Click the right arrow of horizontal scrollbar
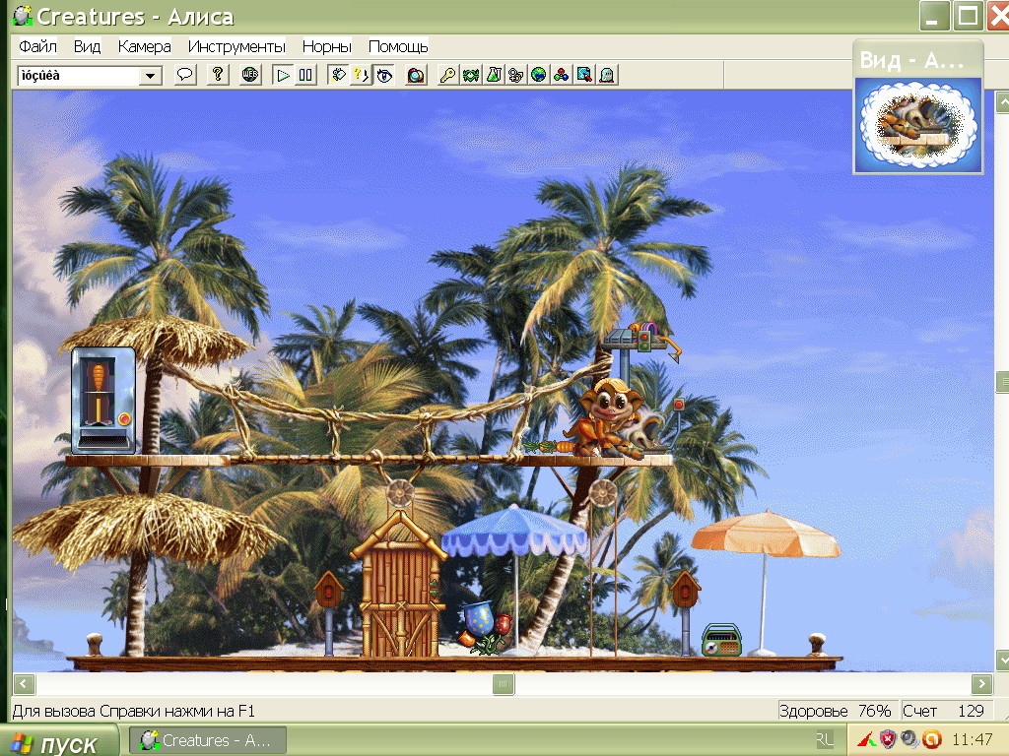The image size is (1009, 756). (x=982, y=684)
